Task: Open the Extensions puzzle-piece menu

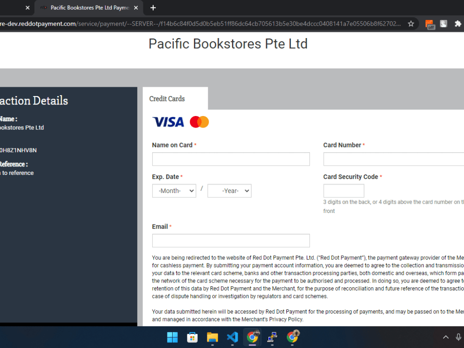Action: click(x=458, y=24)
